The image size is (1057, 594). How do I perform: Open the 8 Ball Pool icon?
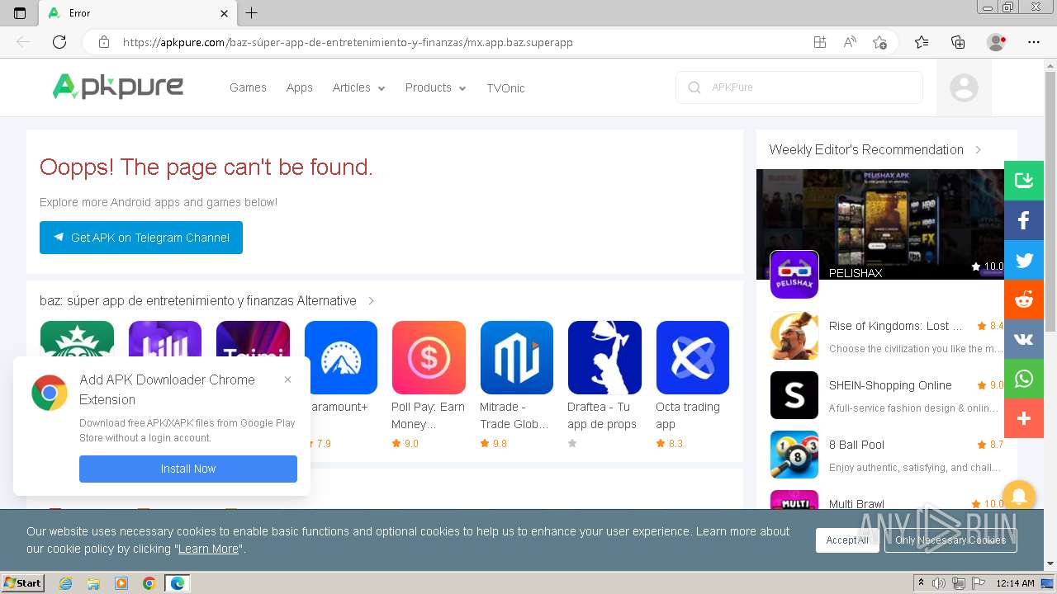click(x=794, y=455)
